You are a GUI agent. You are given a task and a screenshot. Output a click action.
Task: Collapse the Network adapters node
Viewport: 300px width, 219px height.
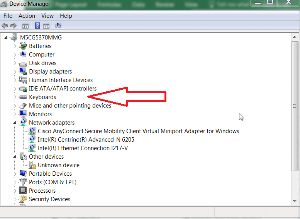[15, 123]
